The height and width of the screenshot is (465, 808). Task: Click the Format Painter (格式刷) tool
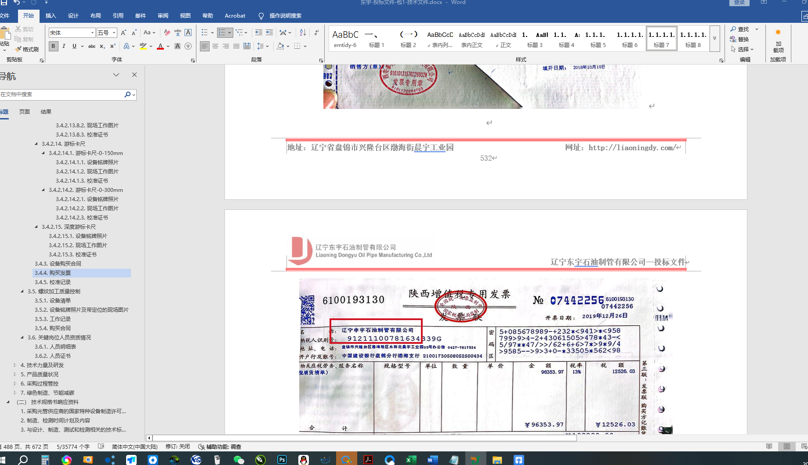(x=26, y=49)
